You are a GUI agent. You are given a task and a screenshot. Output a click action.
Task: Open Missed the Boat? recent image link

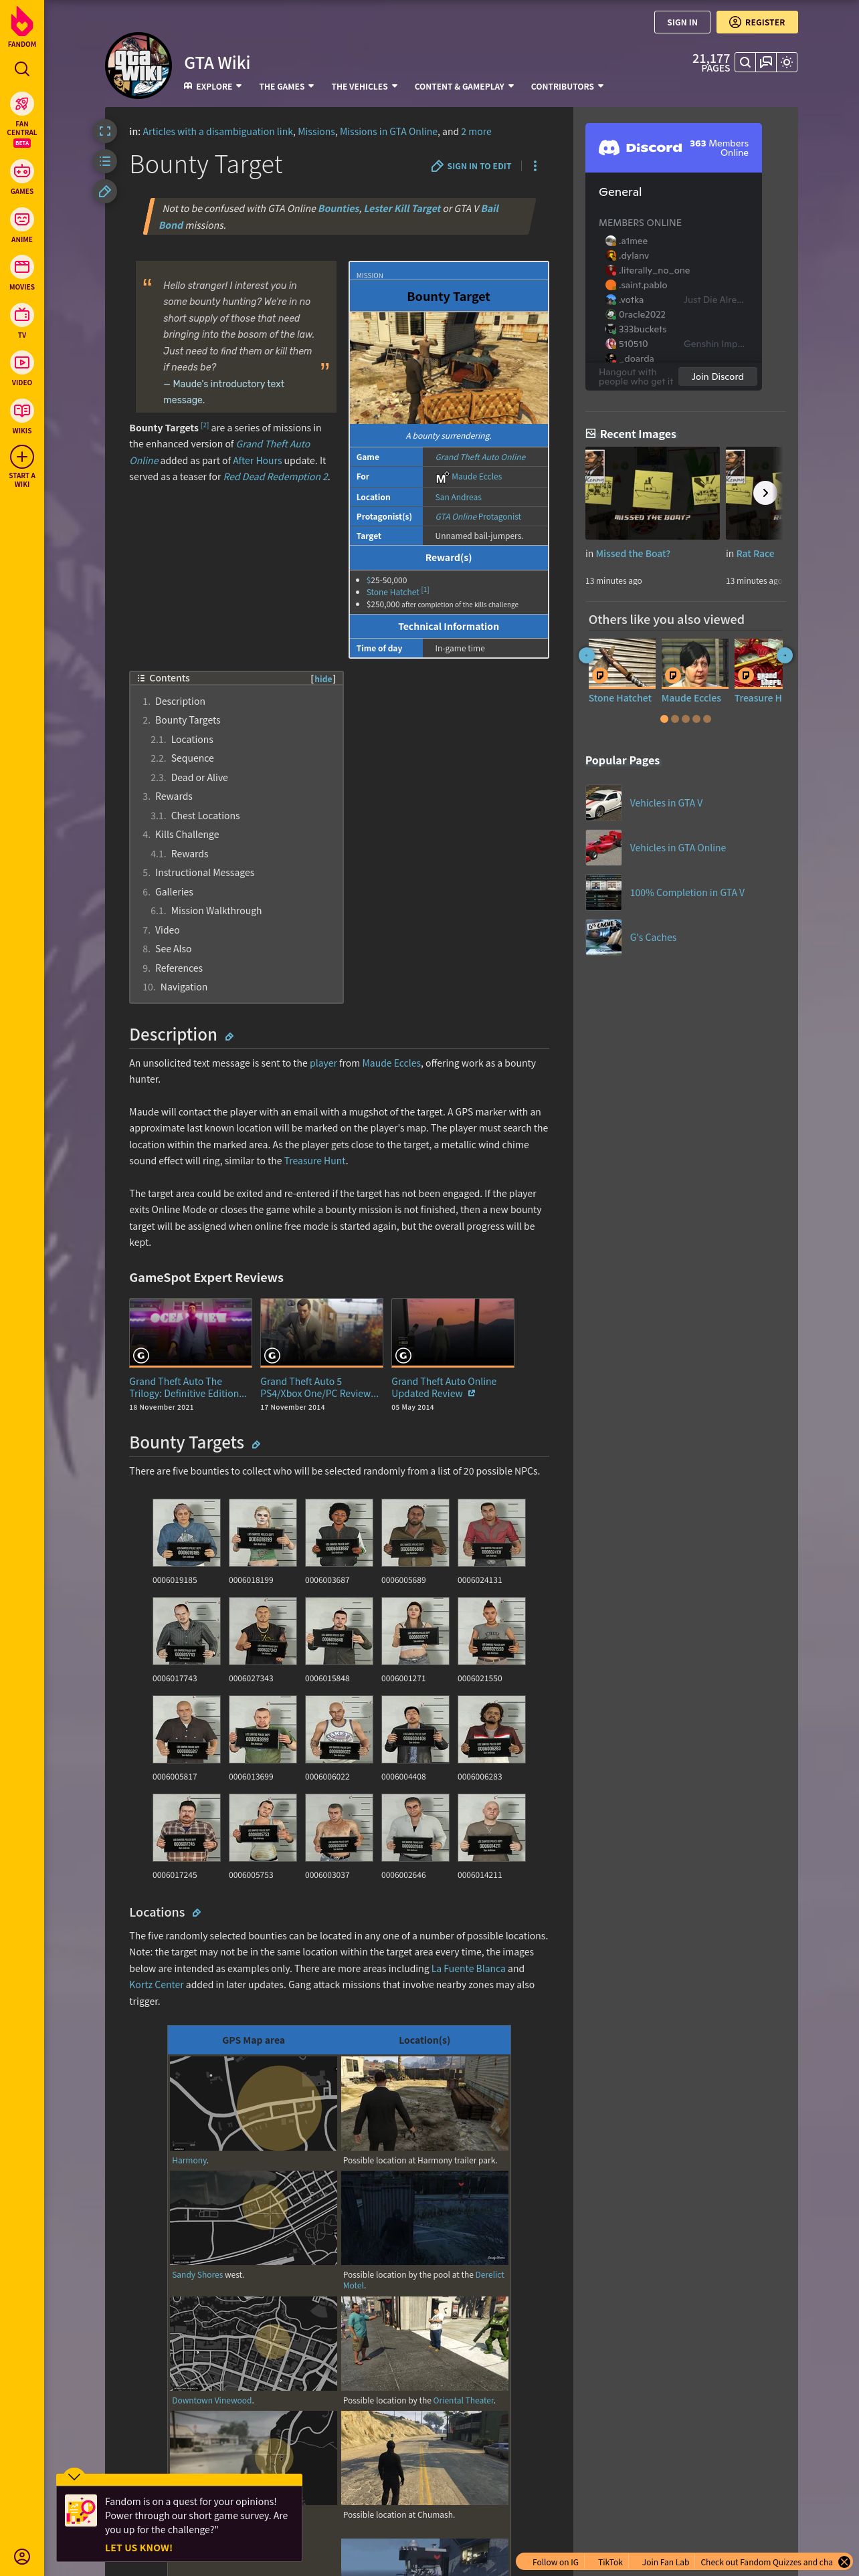633,554
